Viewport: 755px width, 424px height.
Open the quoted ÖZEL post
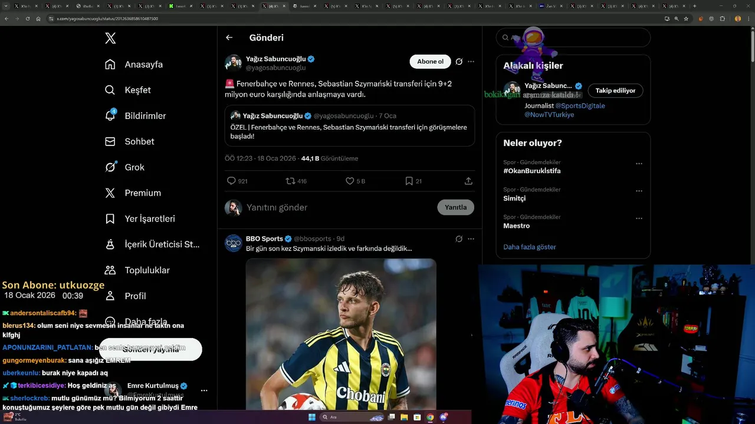click(350, 125)
